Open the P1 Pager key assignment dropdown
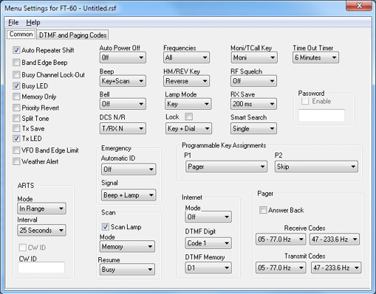Viewport: 376px width, 294px height. click(226, 167)
